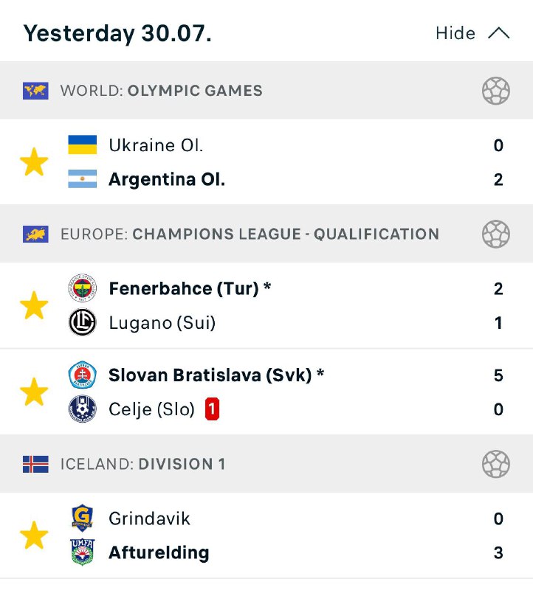Click the football icon in Champions League header

tap(495, 235)
